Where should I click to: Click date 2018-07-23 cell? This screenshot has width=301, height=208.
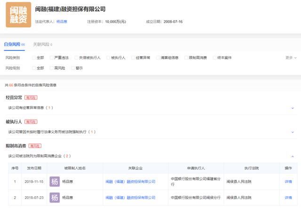[34, 198]
